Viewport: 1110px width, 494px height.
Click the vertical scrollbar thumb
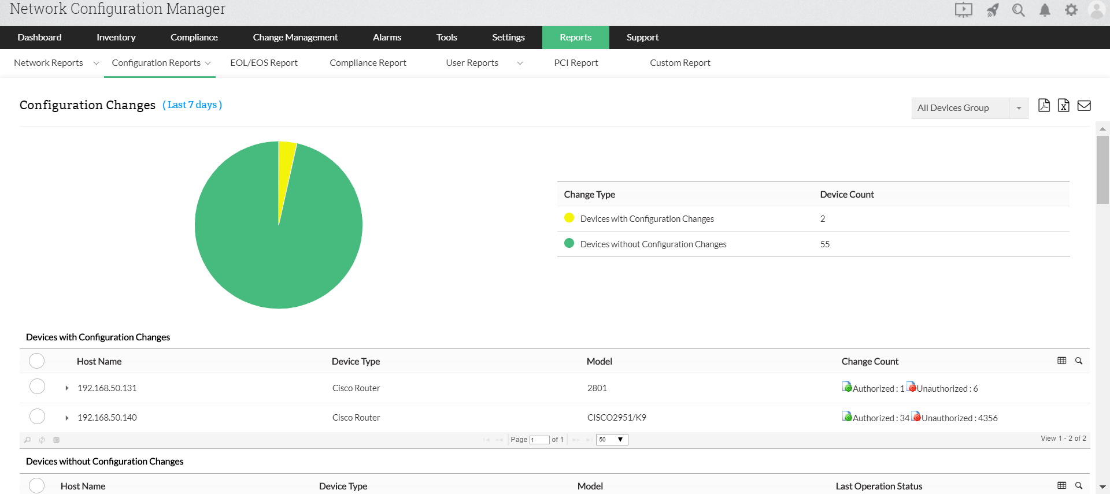pos(1102,170)
